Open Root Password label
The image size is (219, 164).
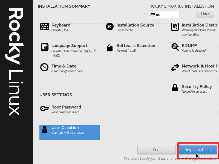[x=66, y=107]
